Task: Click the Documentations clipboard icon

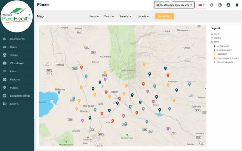Action: (x=4, y=96)
